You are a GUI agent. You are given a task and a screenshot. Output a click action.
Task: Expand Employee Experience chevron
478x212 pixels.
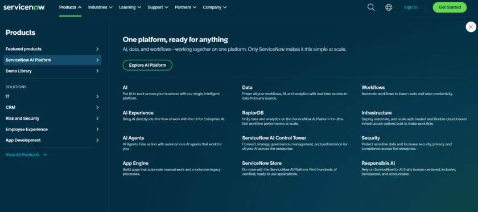[97, 129]
